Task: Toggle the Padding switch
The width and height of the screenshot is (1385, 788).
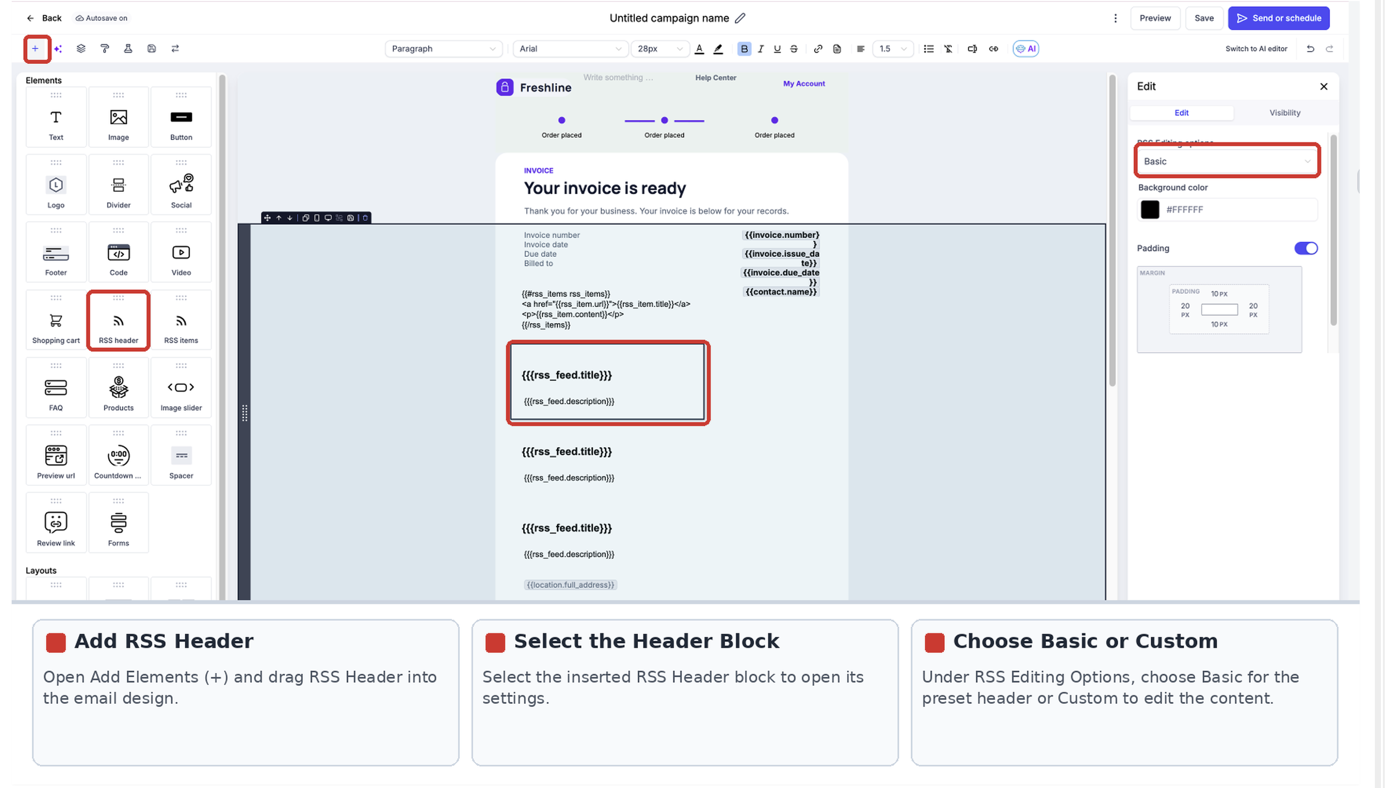Action: point(1305,249)
